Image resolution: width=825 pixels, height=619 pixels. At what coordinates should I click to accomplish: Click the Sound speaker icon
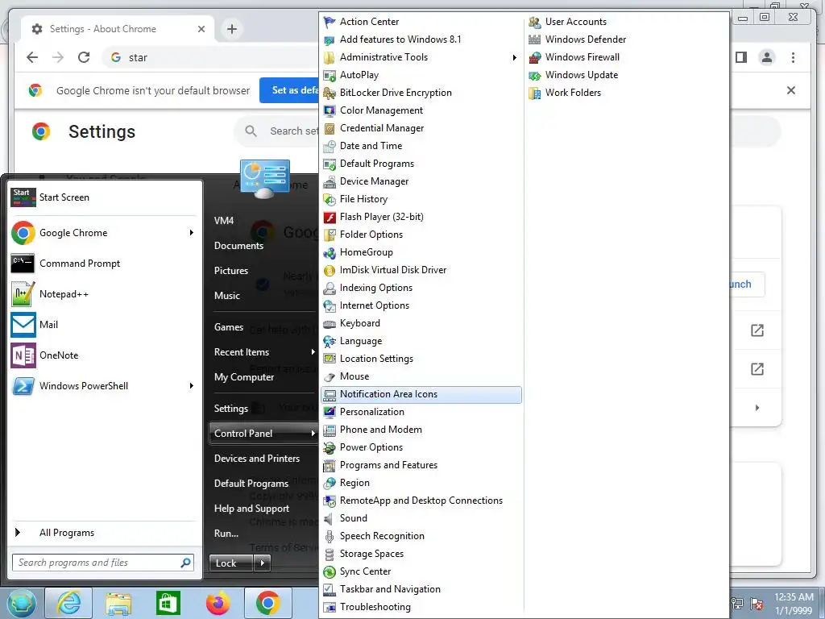(330, 518)
